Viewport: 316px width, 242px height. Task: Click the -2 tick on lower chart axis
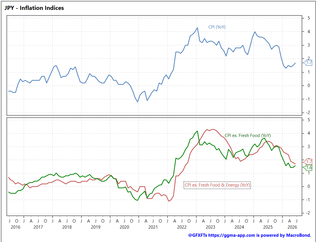pos(308,213)
